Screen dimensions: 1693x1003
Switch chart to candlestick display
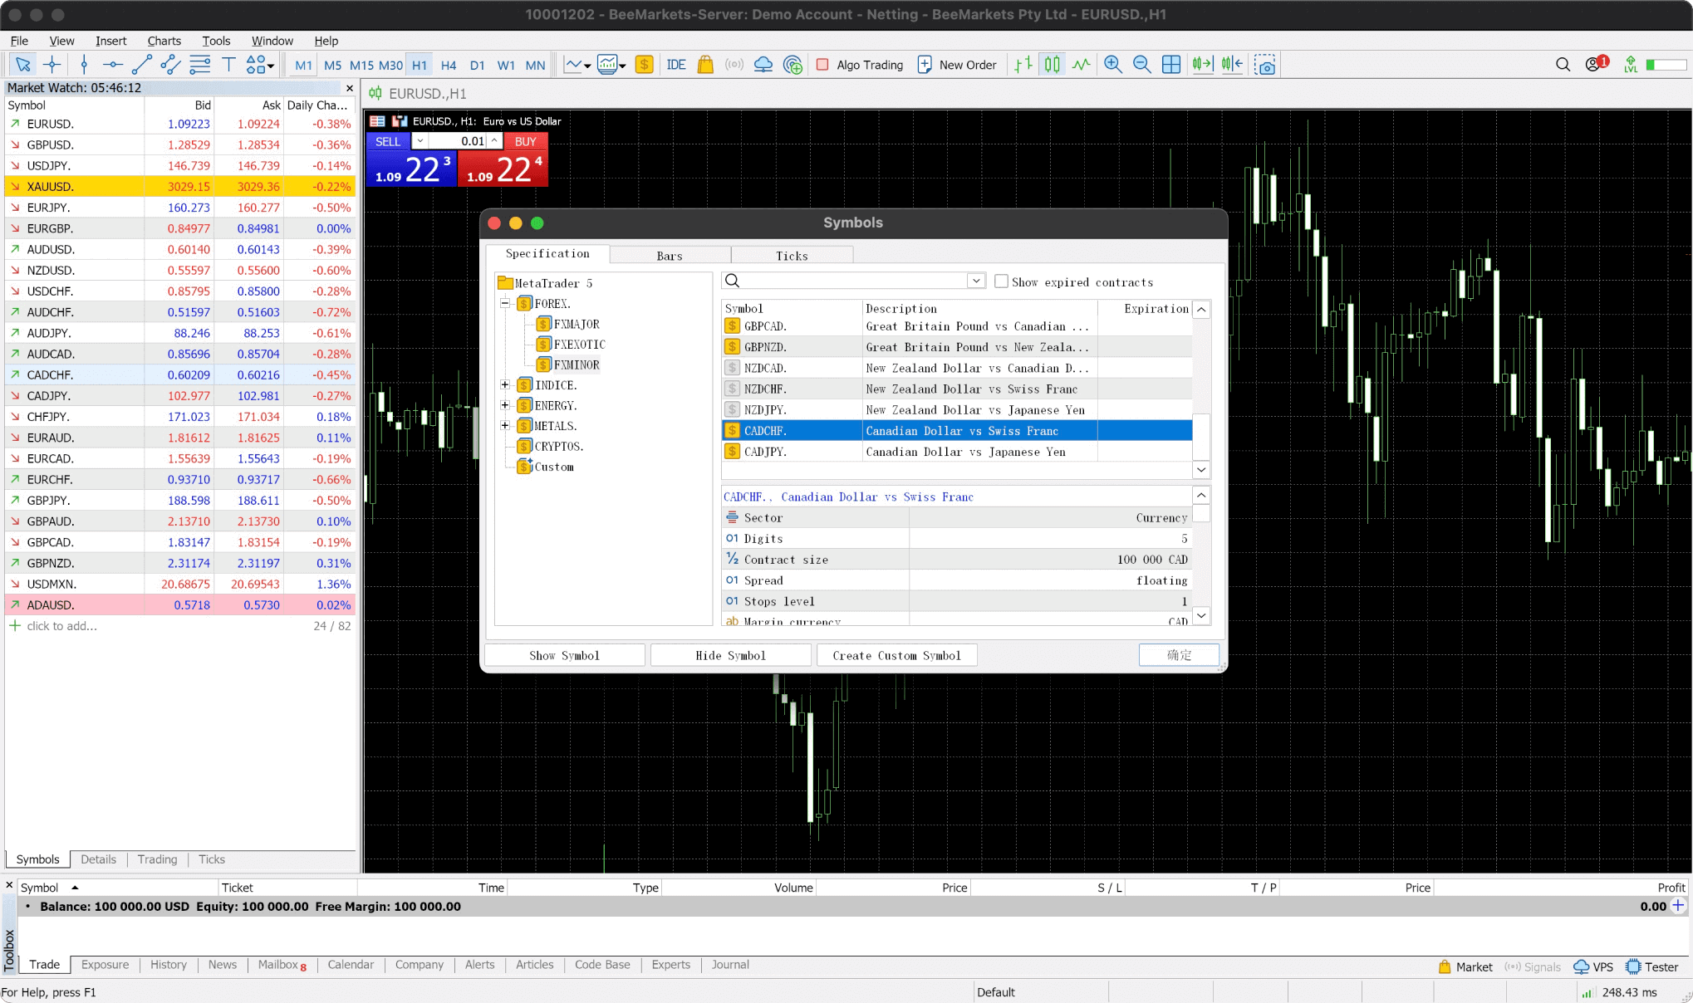click(x=1053, y=65)
